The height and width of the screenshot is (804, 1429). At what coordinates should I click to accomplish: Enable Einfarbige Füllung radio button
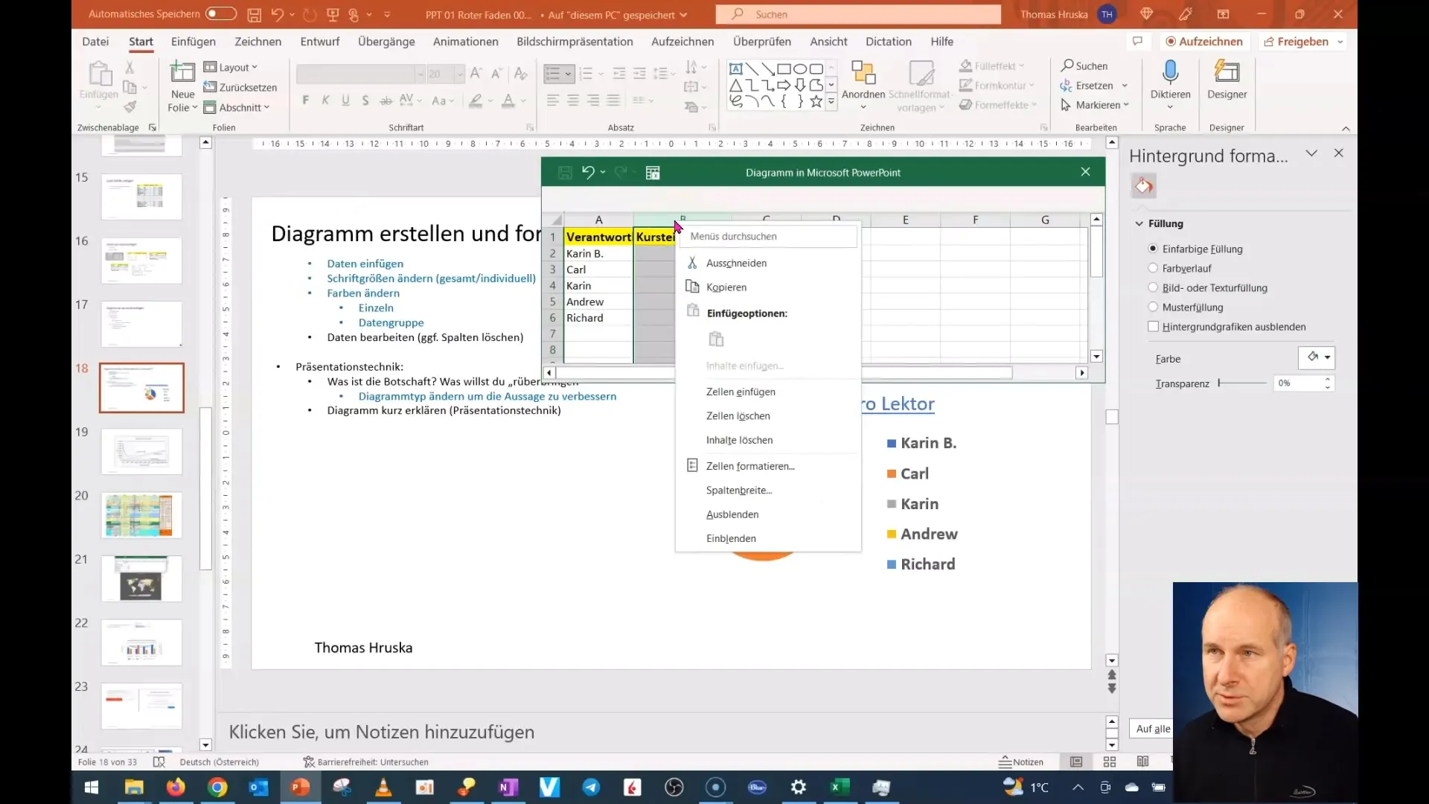coord(1153,249)
